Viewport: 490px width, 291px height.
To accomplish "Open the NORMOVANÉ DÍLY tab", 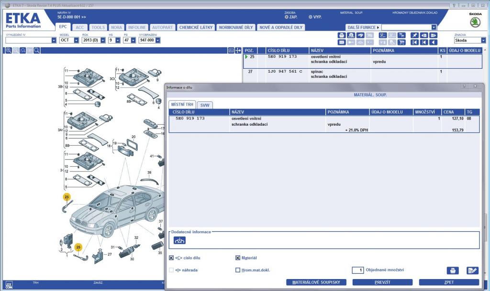I will pos(236,27).
